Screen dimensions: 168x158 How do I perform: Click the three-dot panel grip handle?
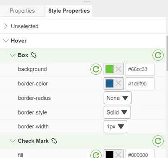(x=87, y=2)
